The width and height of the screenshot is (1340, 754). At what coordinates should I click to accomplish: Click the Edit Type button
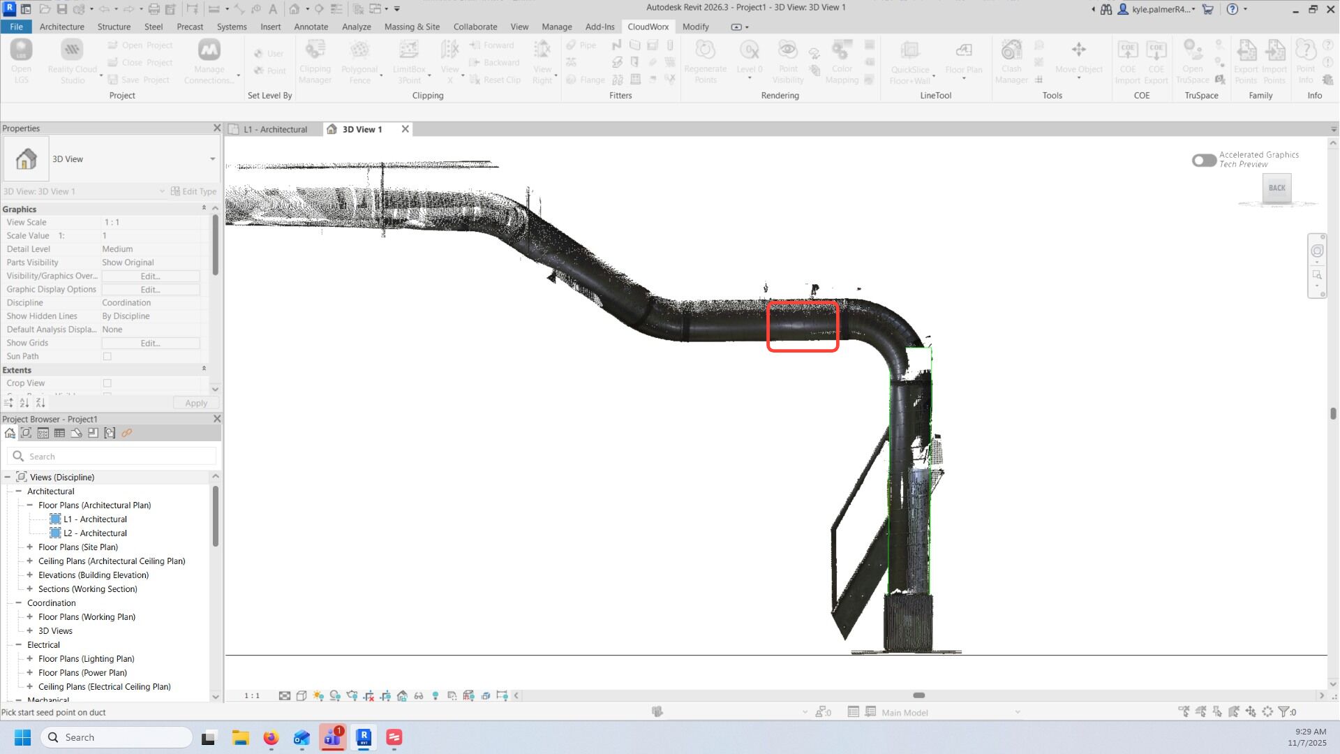click(194, 191)
